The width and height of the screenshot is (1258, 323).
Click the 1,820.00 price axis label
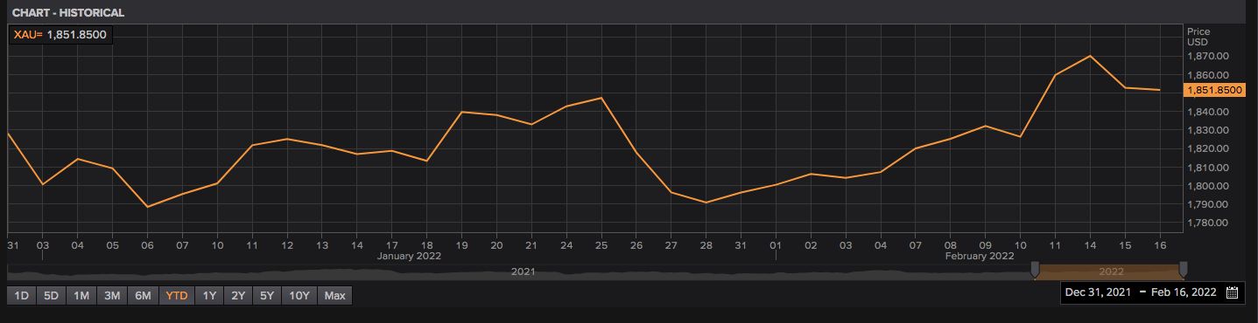(x=1209, y=149)
